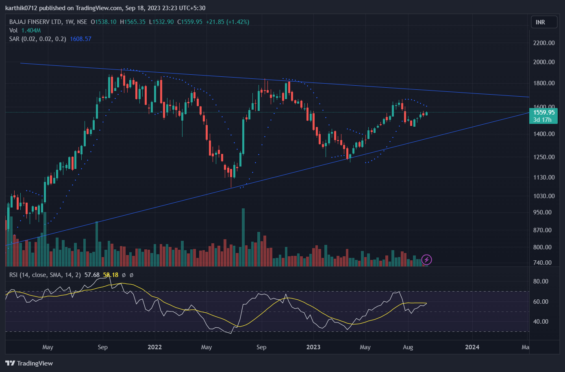Click the 800.00 price axis label

click(x=542, y=247)
